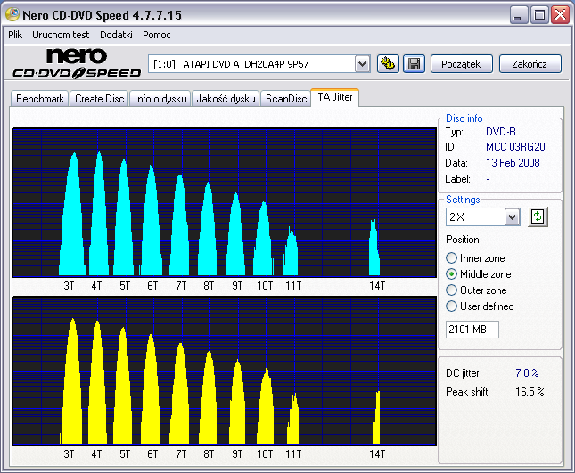Expand the drive selection dropdown arrow
The width and height of the screenshot is (575, 473).
pos(362,64)
